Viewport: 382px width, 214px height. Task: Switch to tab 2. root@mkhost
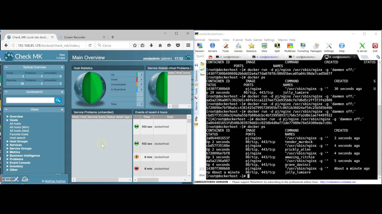[x=230, y=57]
